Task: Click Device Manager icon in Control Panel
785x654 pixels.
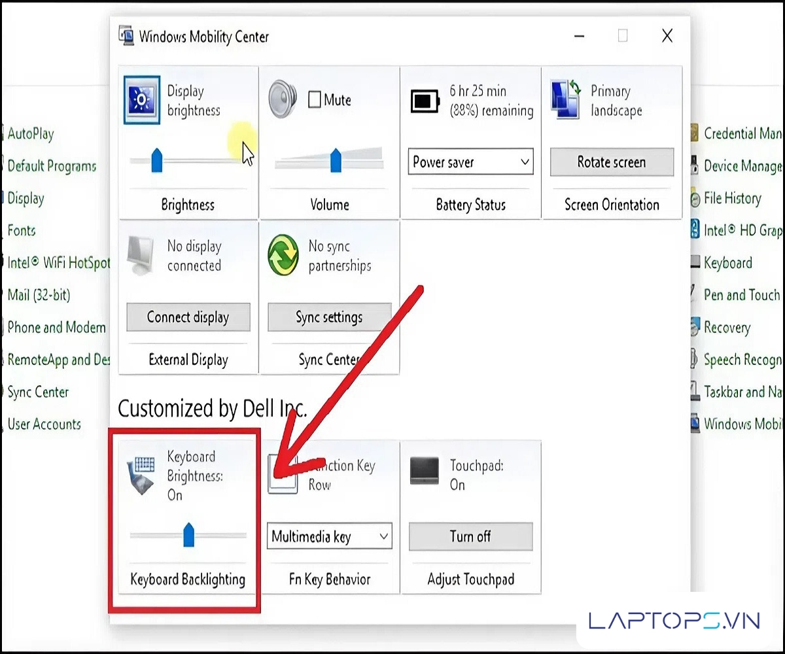Action: (695, 166)
